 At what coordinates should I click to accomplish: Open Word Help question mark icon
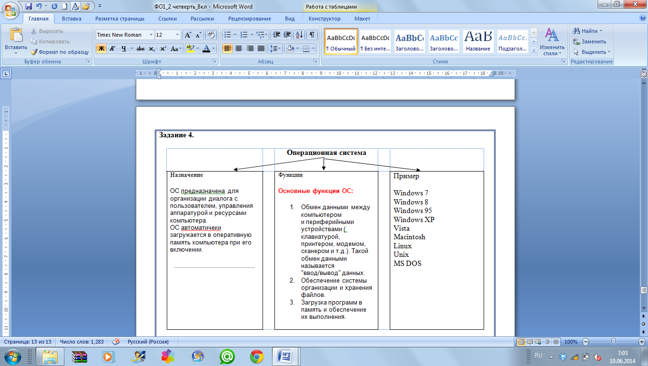643,19
